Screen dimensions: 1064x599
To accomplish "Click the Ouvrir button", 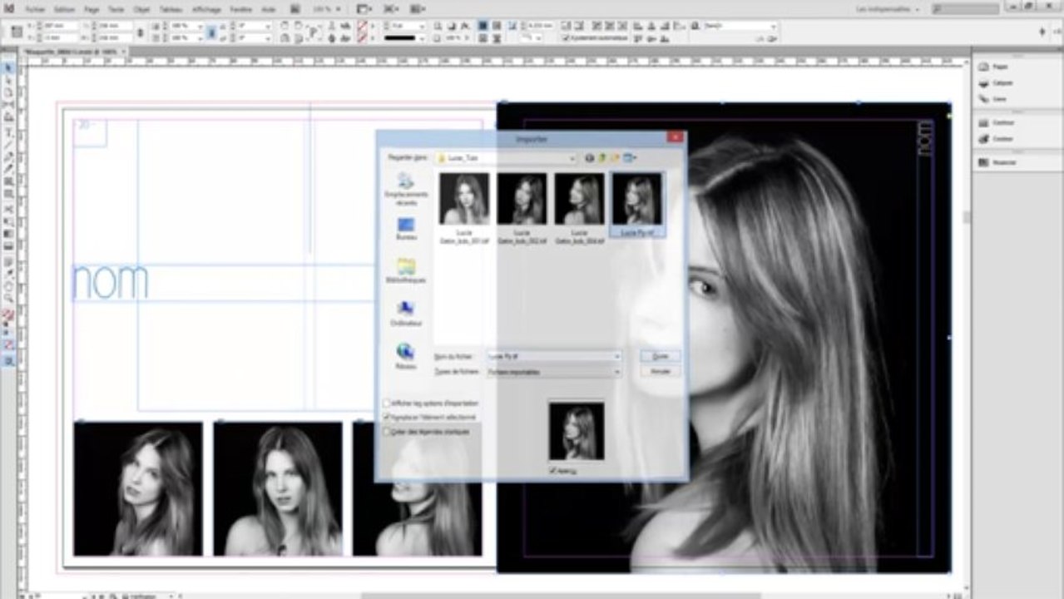I will (660, 356).
